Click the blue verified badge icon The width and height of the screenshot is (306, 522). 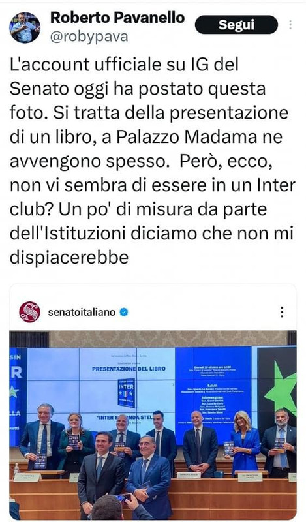click(124, 313)
